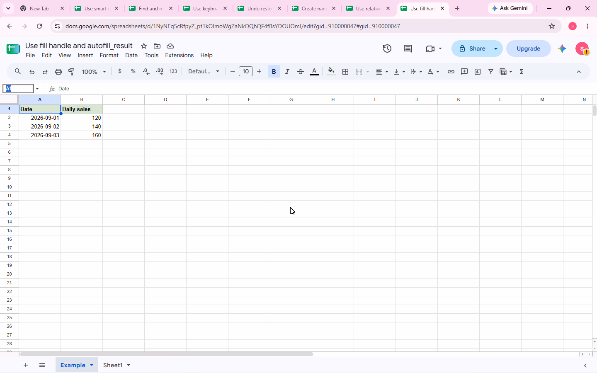Open the horizontal align dropdown
This screenshot has height=373, width=597.
coord(382,72)
